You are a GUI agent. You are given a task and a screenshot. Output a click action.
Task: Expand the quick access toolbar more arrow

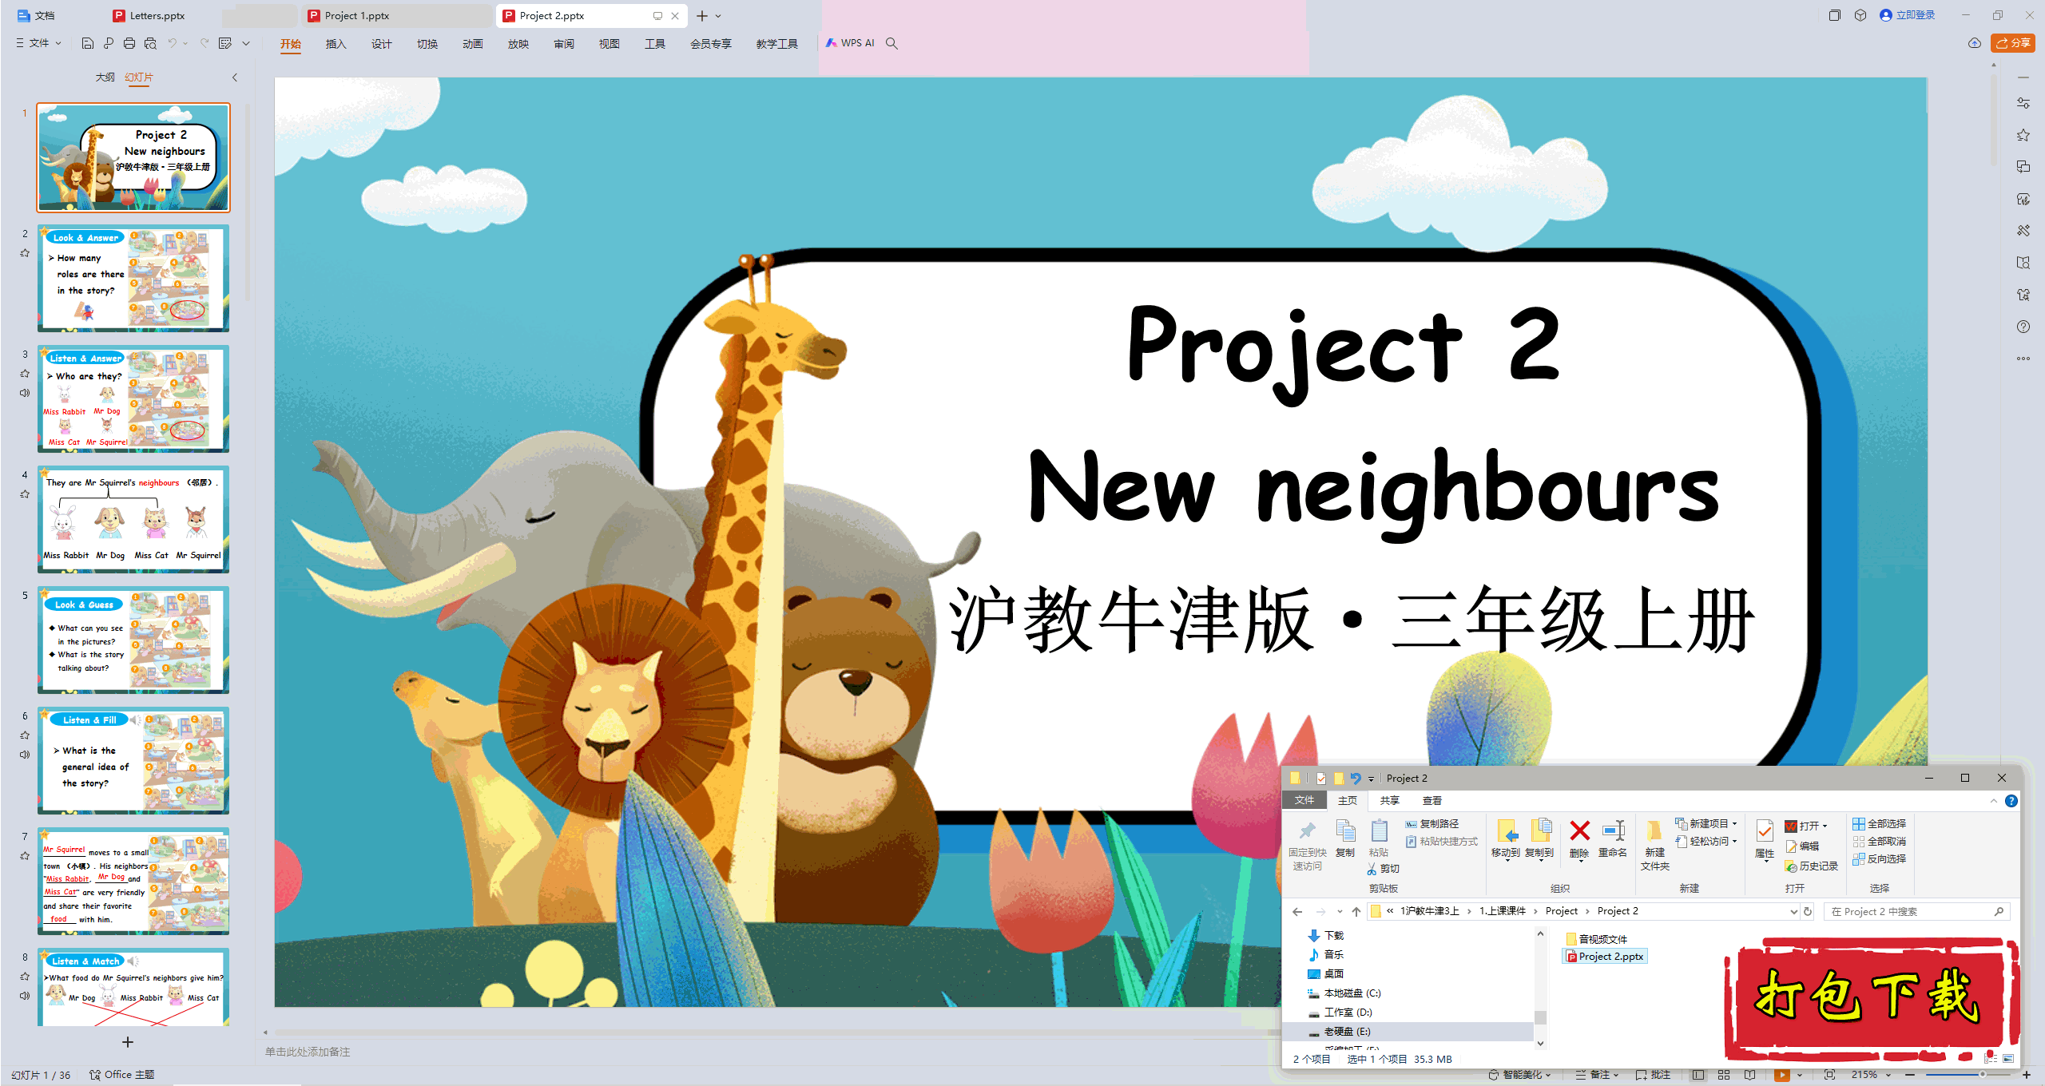pos(246,43)
